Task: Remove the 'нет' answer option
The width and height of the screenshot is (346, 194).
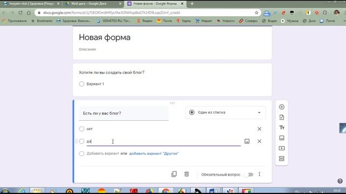Action: point(259,129)
